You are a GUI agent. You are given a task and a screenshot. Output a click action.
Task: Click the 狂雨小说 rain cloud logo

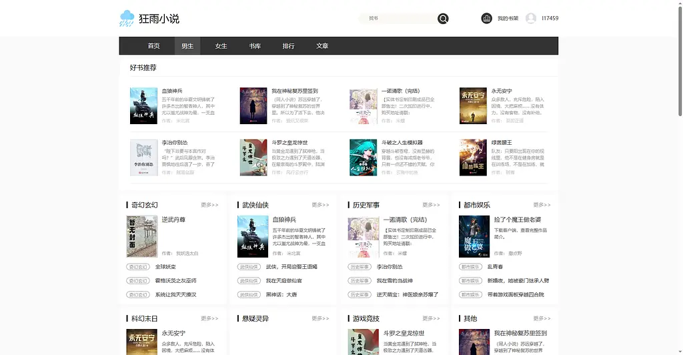[x=127, y=19]
